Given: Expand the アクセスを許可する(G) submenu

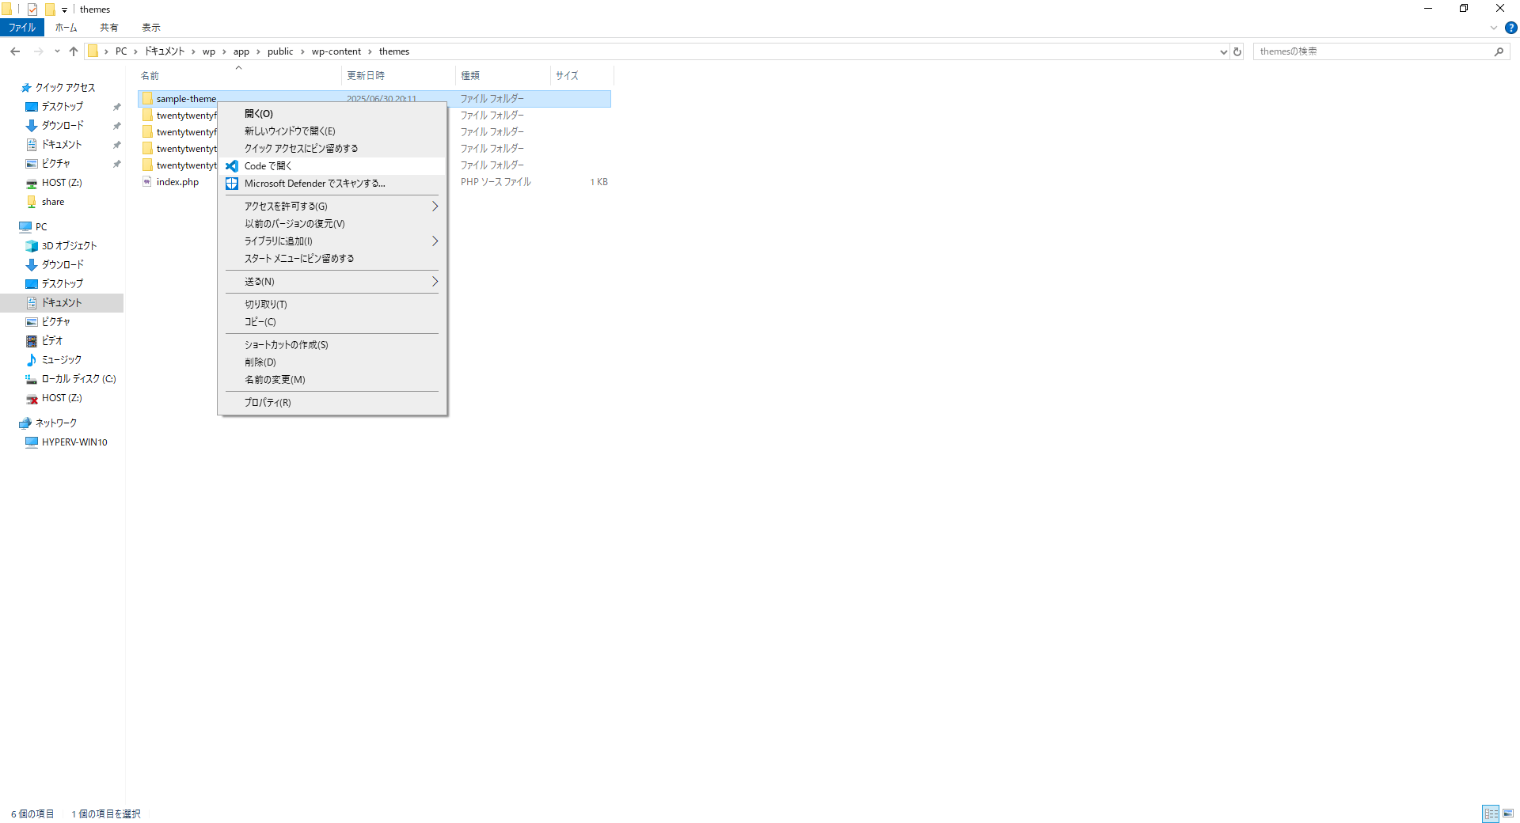Looking at the screenshot, I should tap(332, 207).
